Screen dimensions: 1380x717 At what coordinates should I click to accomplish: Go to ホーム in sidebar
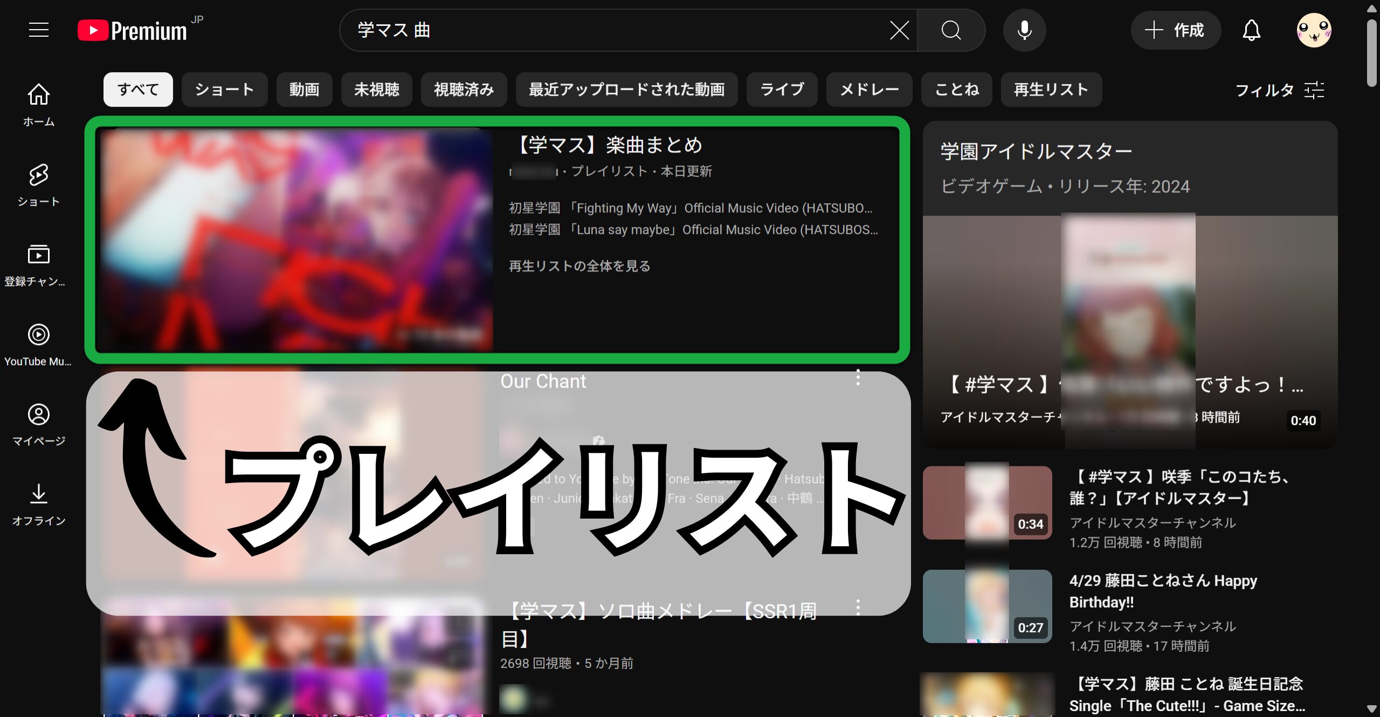[39, 105]
